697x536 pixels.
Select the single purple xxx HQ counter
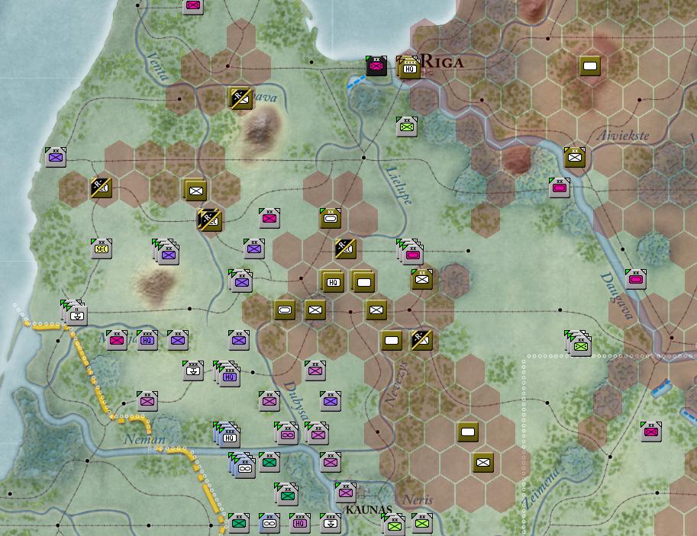click(147, 340)
